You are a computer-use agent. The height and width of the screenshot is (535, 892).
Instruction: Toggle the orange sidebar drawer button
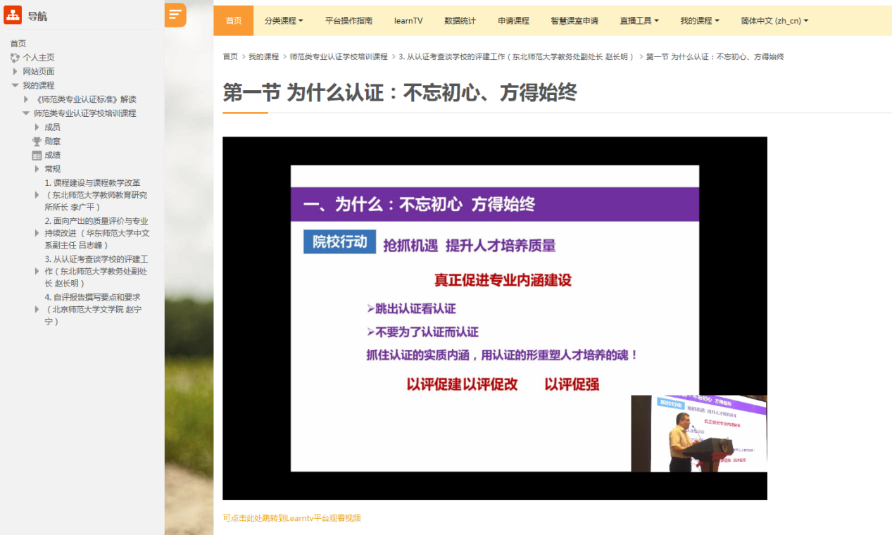coord(175,15)
